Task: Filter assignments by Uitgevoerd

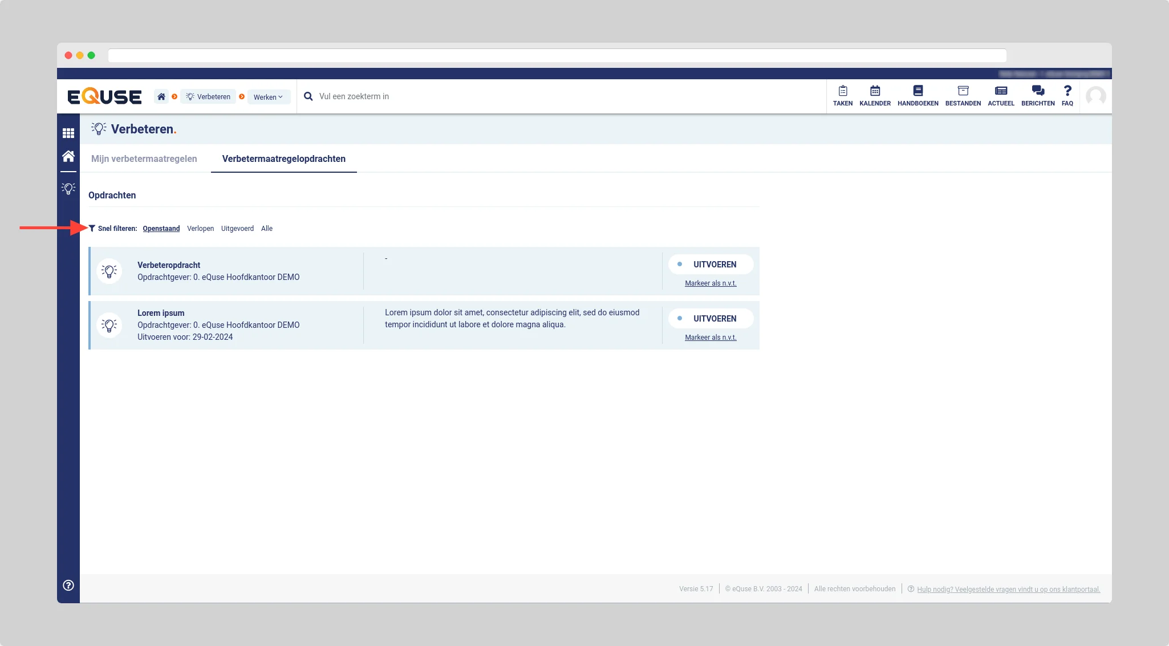Action: click(237, 229)
